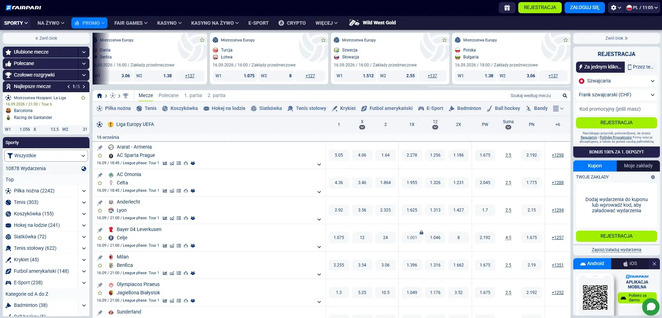Favorite the Barcelona vs Racing de Santander match
This screenshot has width=662, height=318.
pyautogui.click(x=83, y=98)
